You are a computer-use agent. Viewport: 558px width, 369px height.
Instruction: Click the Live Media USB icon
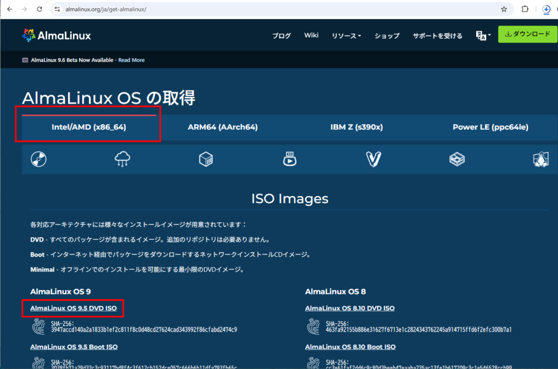click(x=289, y=159)
